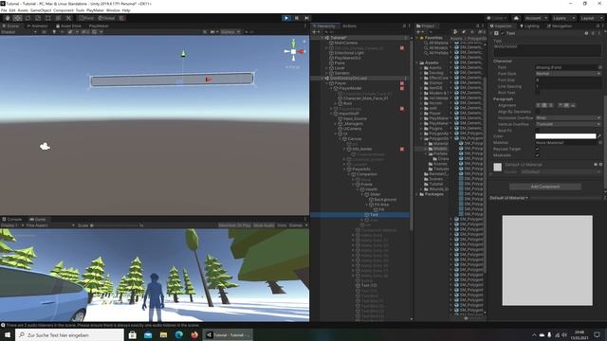607x341 pixels.
Task: Toggle Pivot/Center handle position button
Action: [x=86, y=18]
